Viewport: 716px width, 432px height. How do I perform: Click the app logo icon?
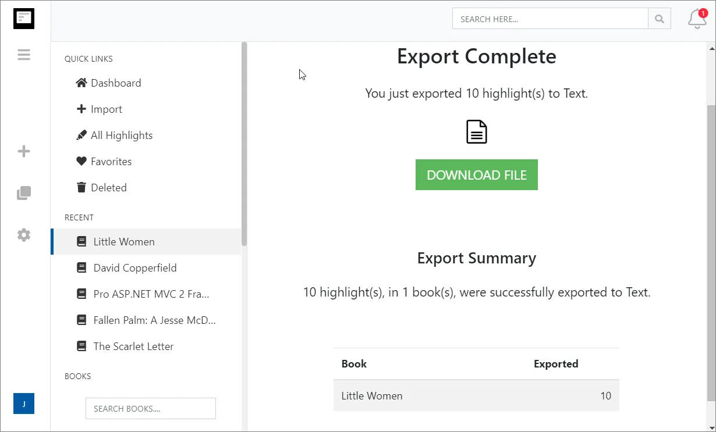click(24, 19)
